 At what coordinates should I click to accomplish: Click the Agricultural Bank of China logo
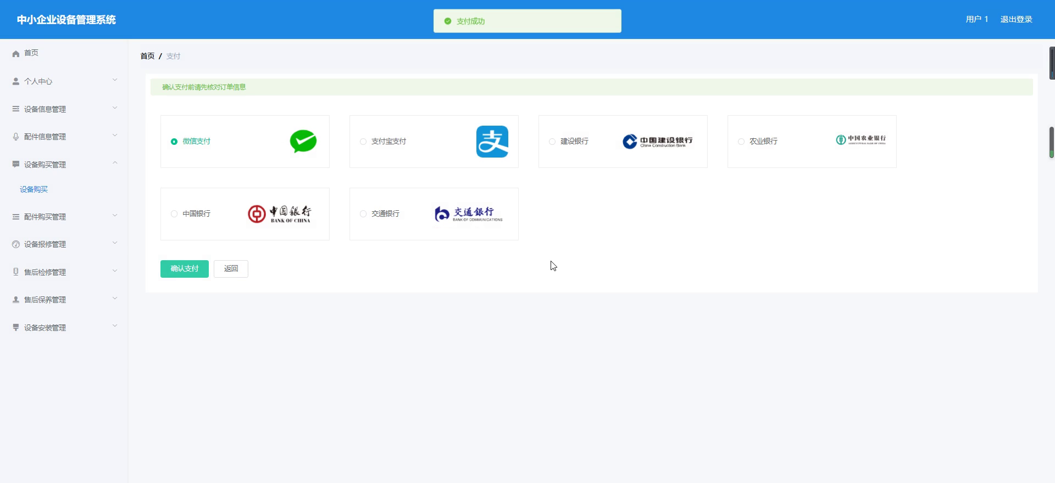pos(861,140)
